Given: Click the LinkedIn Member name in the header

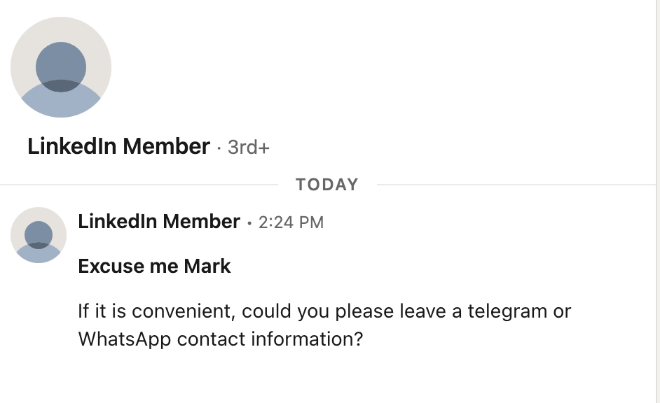Looking at the screenshot, I should point(118,147).
